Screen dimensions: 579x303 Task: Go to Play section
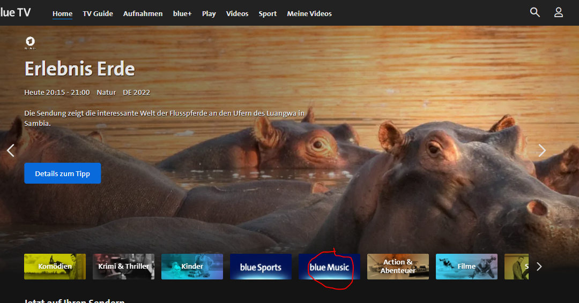(209, 14)
